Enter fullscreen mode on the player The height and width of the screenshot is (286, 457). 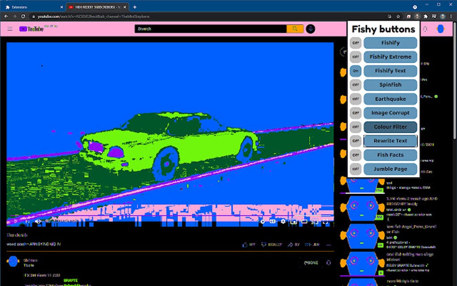click(325, 221)
